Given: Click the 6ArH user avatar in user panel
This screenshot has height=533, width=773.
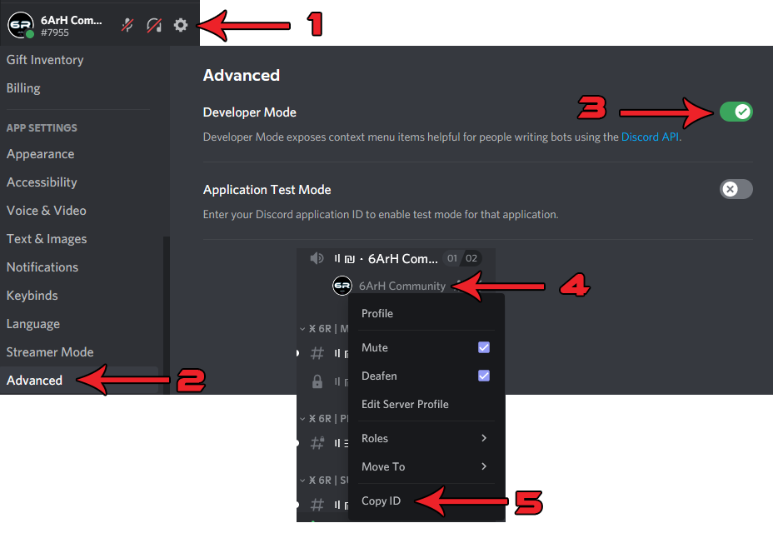Looking at the screenshot, I should tap(20, 25).
